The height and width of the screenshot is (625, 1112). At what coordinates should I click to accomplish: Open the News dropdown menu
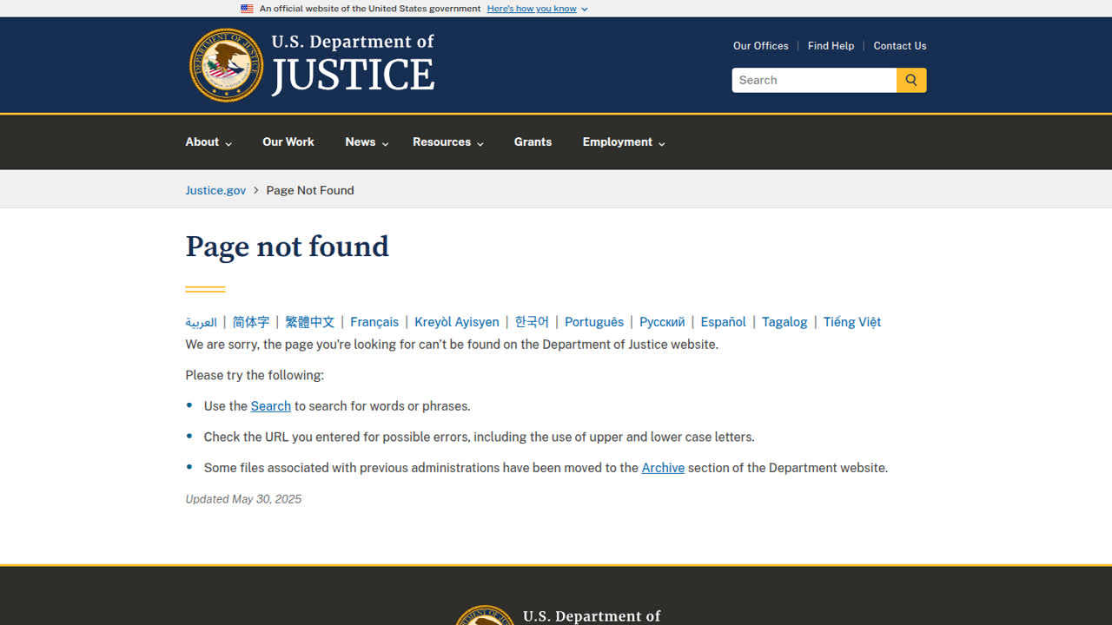click(367, 142)
